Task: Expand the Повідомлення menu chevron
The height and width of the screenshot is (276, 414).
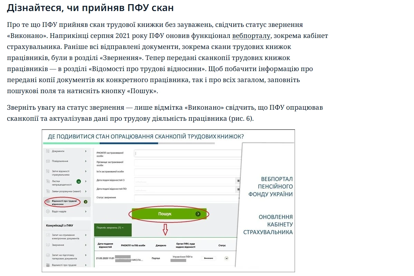Action: click(x=86, y=161)
